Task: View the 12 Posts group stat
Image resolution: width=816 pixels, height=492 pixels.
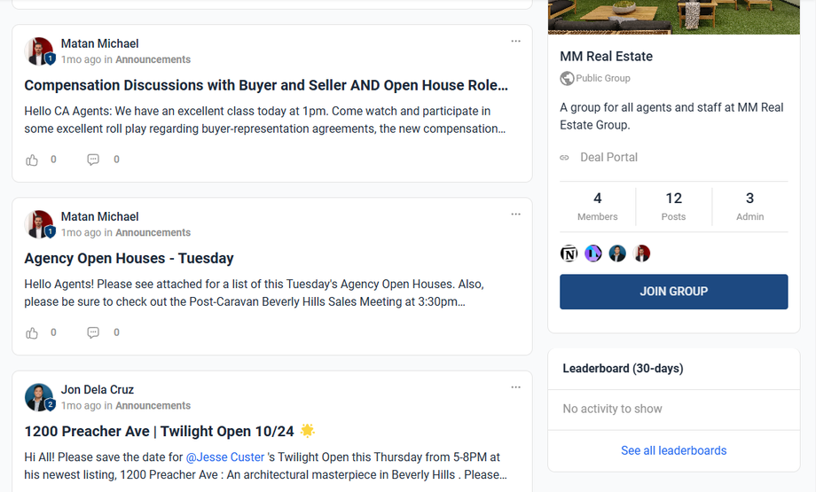Action: 673,206
